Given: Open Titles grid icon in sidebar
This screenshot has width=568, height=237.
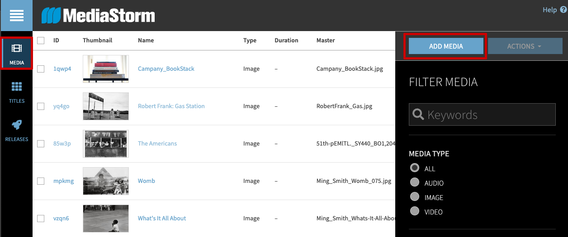Looking at the screenshot, I should (x=17, y=87).
